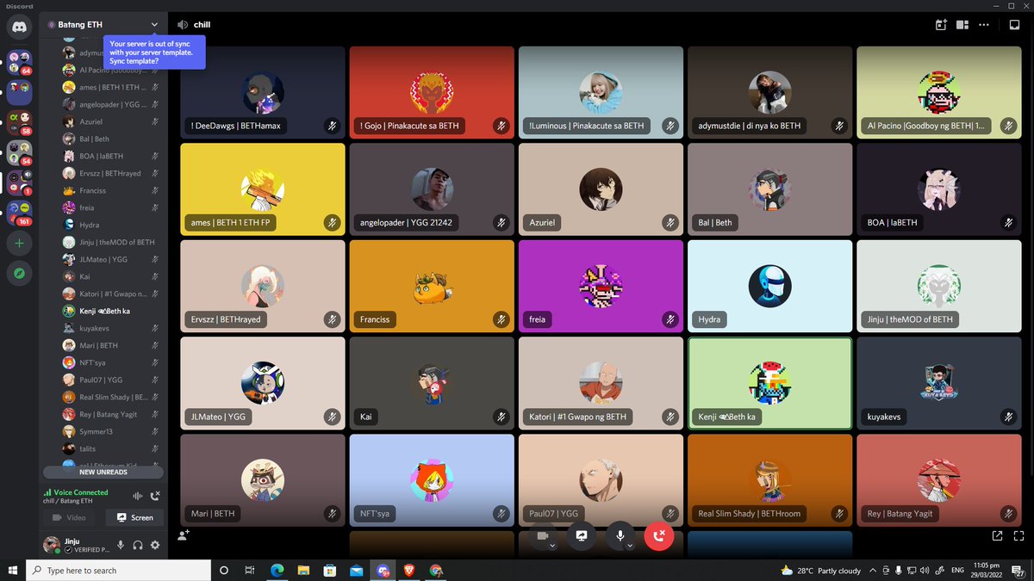Viewport: 1034px width, 581px height.
Task: Open the Inbox icon in the call header
Action: (x=1015, y=25)
